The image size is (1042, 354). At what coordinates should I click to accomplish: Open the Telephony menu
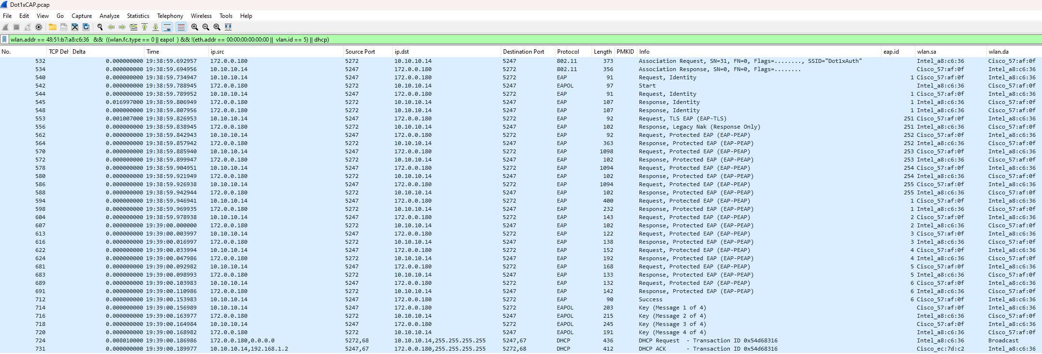tap(170, 16)
